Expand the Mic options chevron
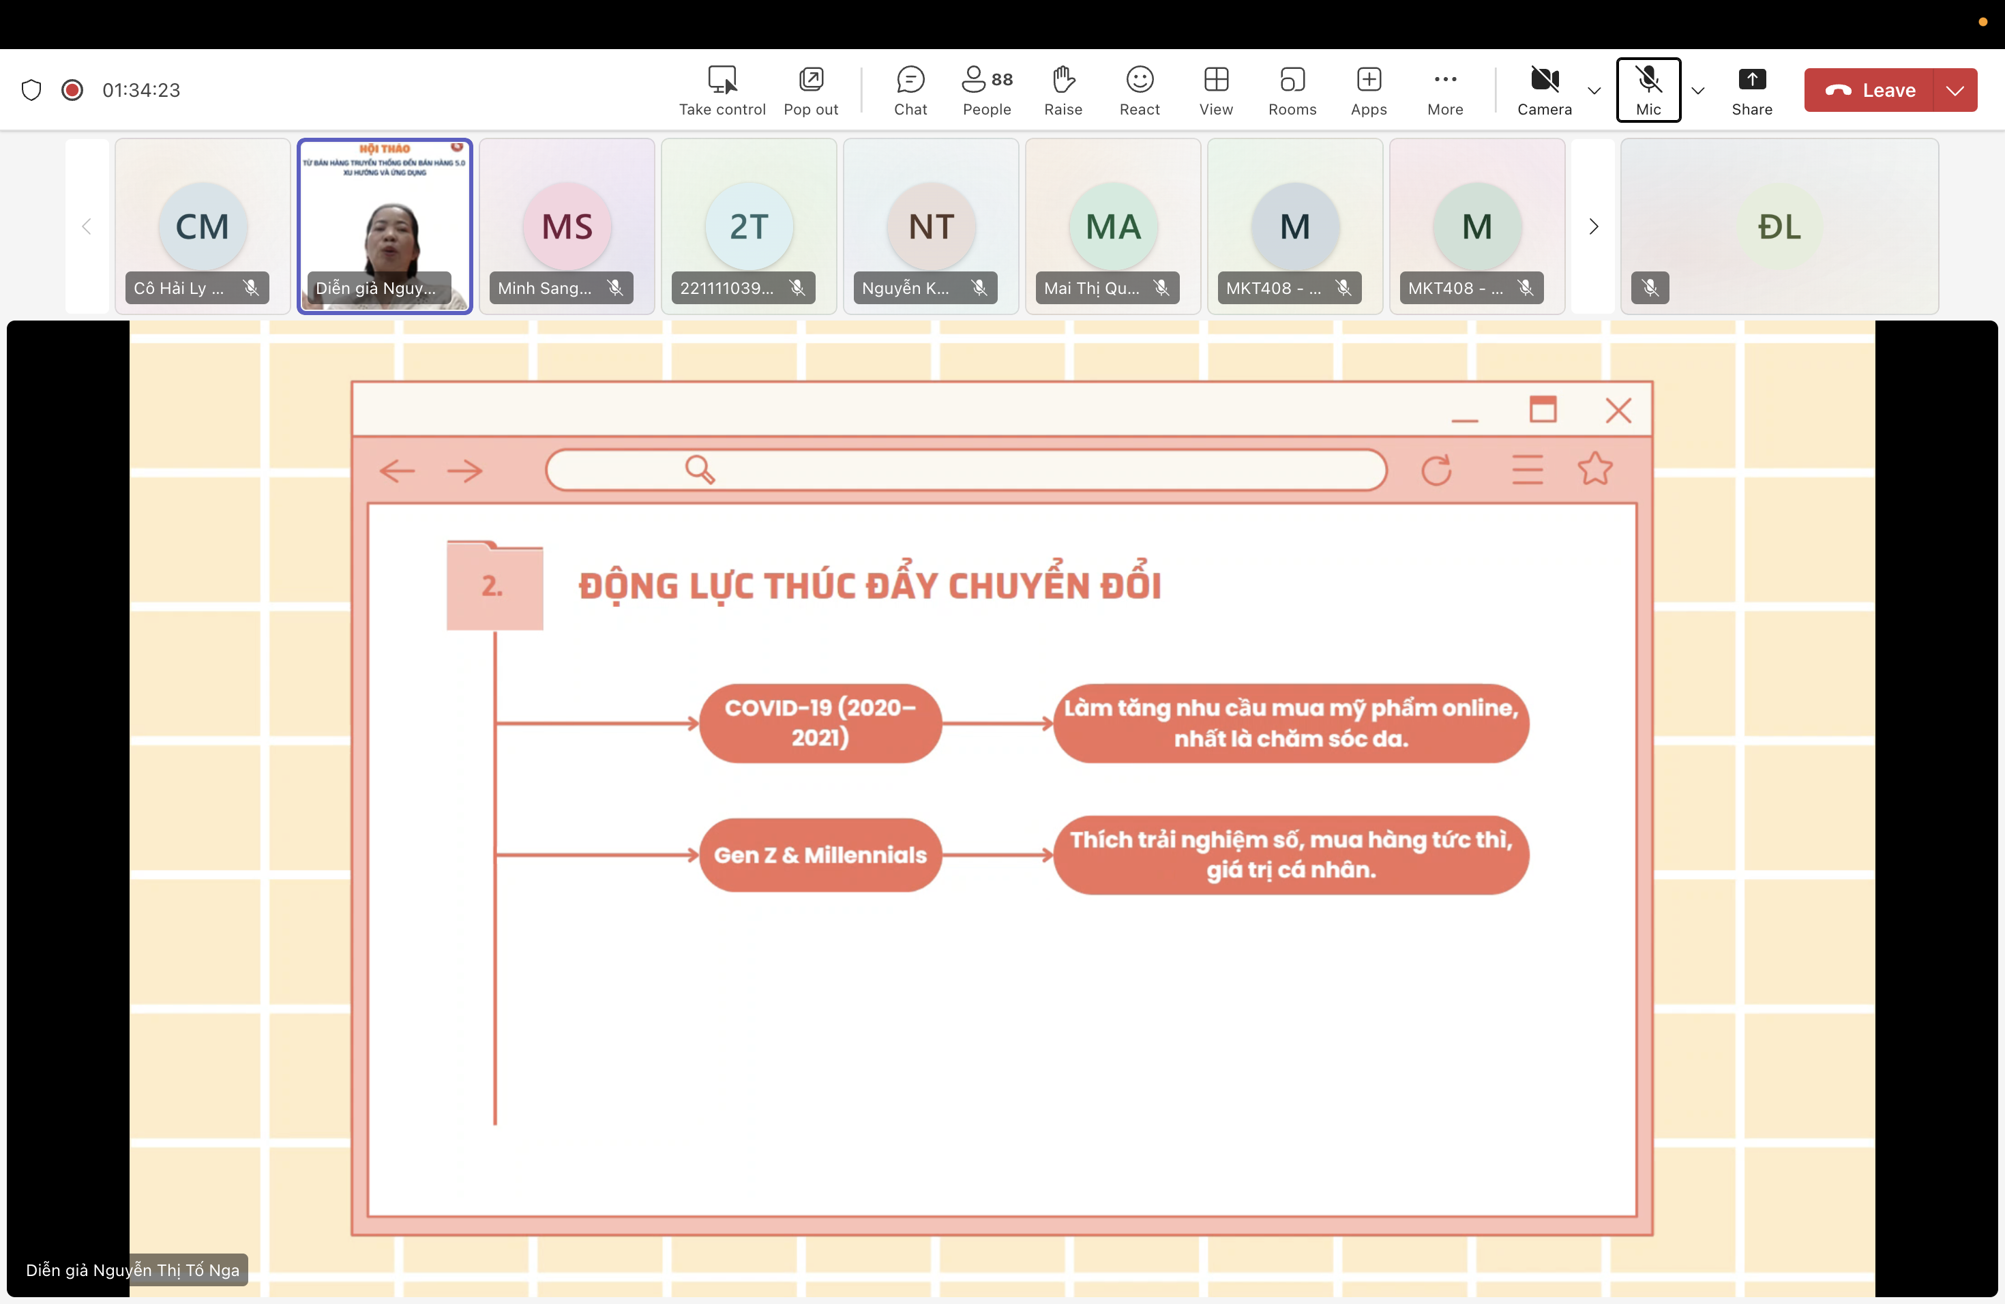The width and height of the screenshot is (2005, 1304). click(1697, 91)
